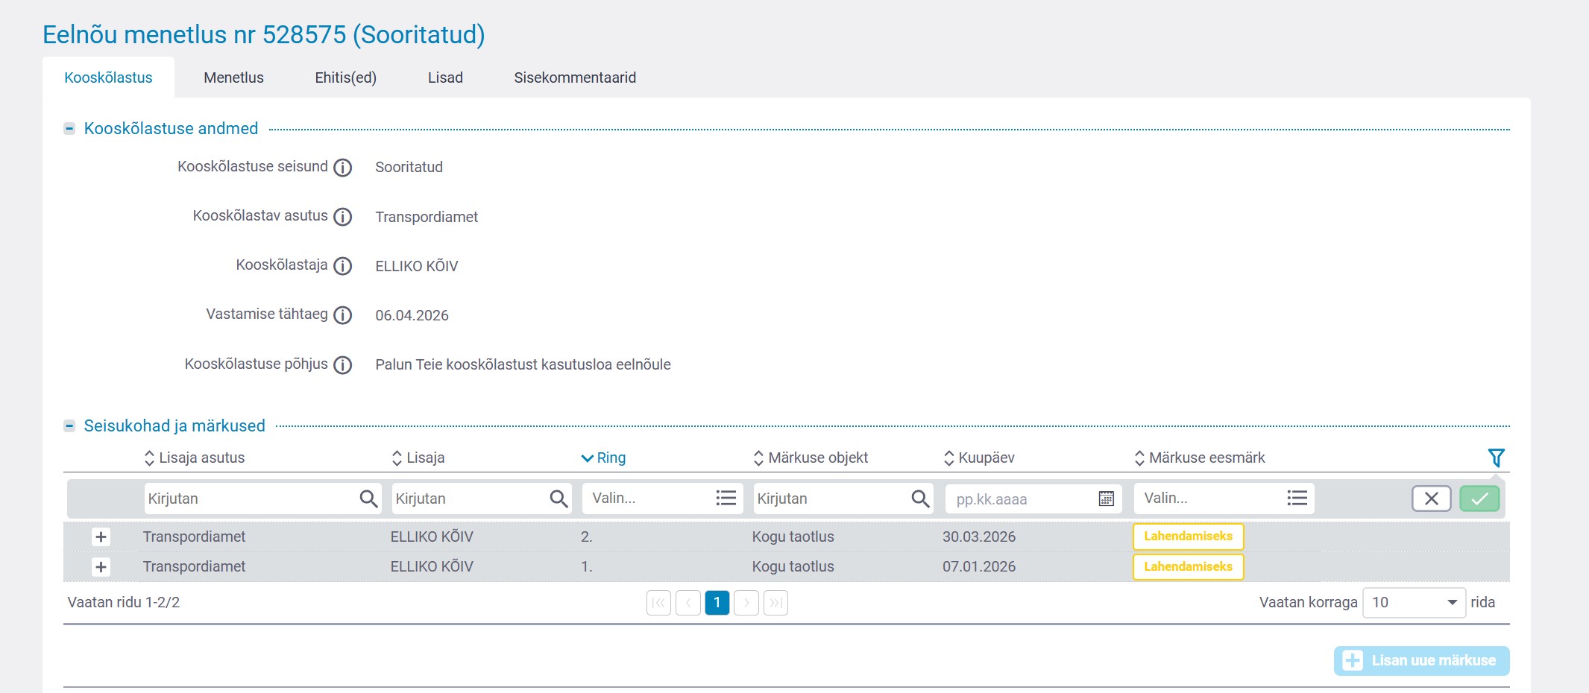
Task: Click search icon in Märkuse objekt filter
Action: pos(920,499)
